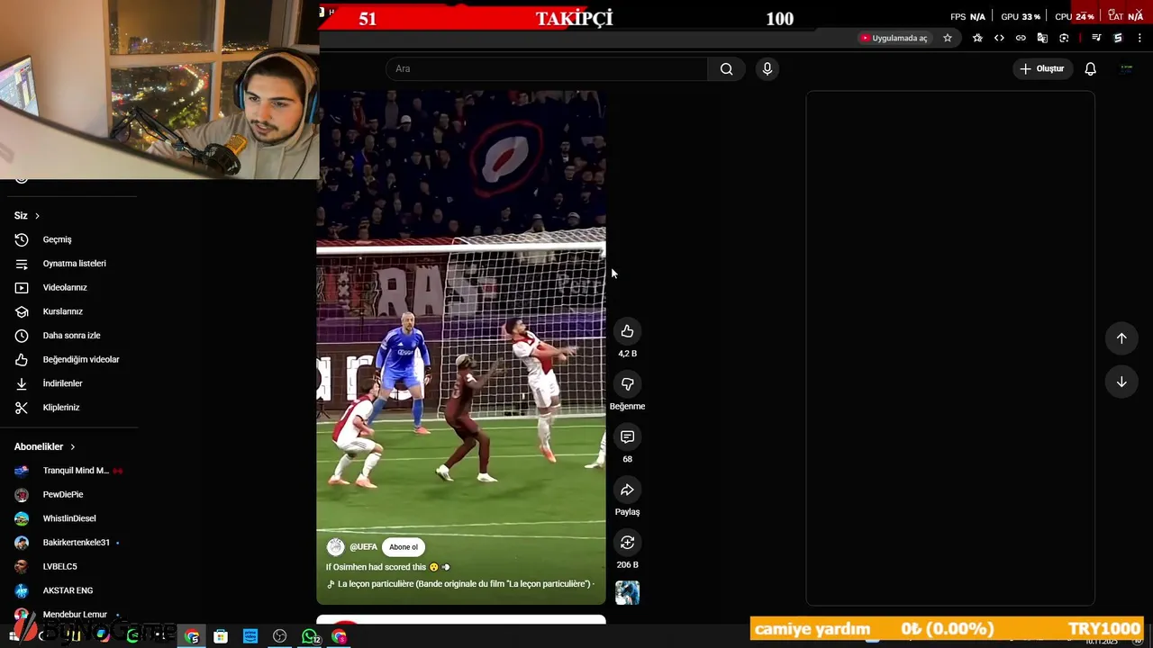
Task: Pause the playing short video
Action: pyautogui.click(x=461, y=346)
